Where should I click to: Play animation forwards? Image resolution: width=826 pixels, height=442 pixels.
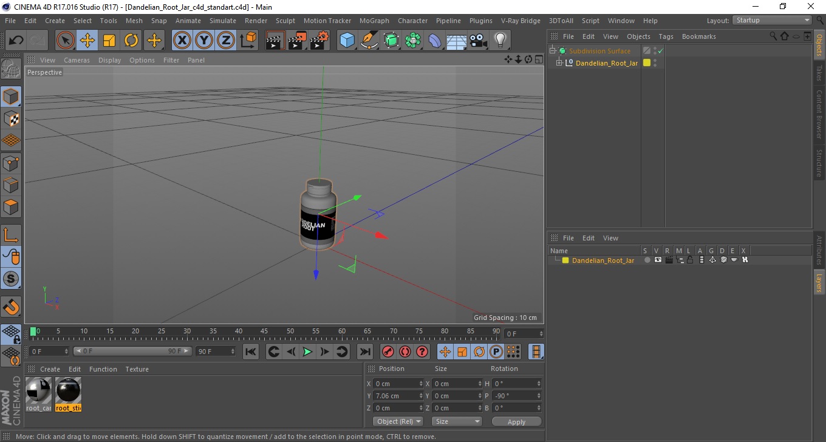307,352
